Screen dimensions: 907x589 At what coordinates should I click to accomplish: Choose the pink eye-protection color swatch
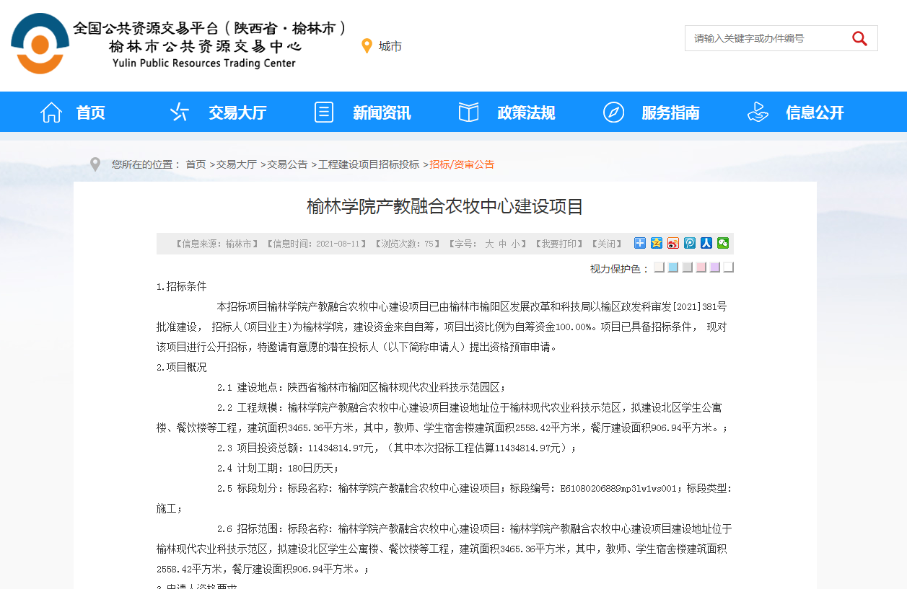point(701,267)
